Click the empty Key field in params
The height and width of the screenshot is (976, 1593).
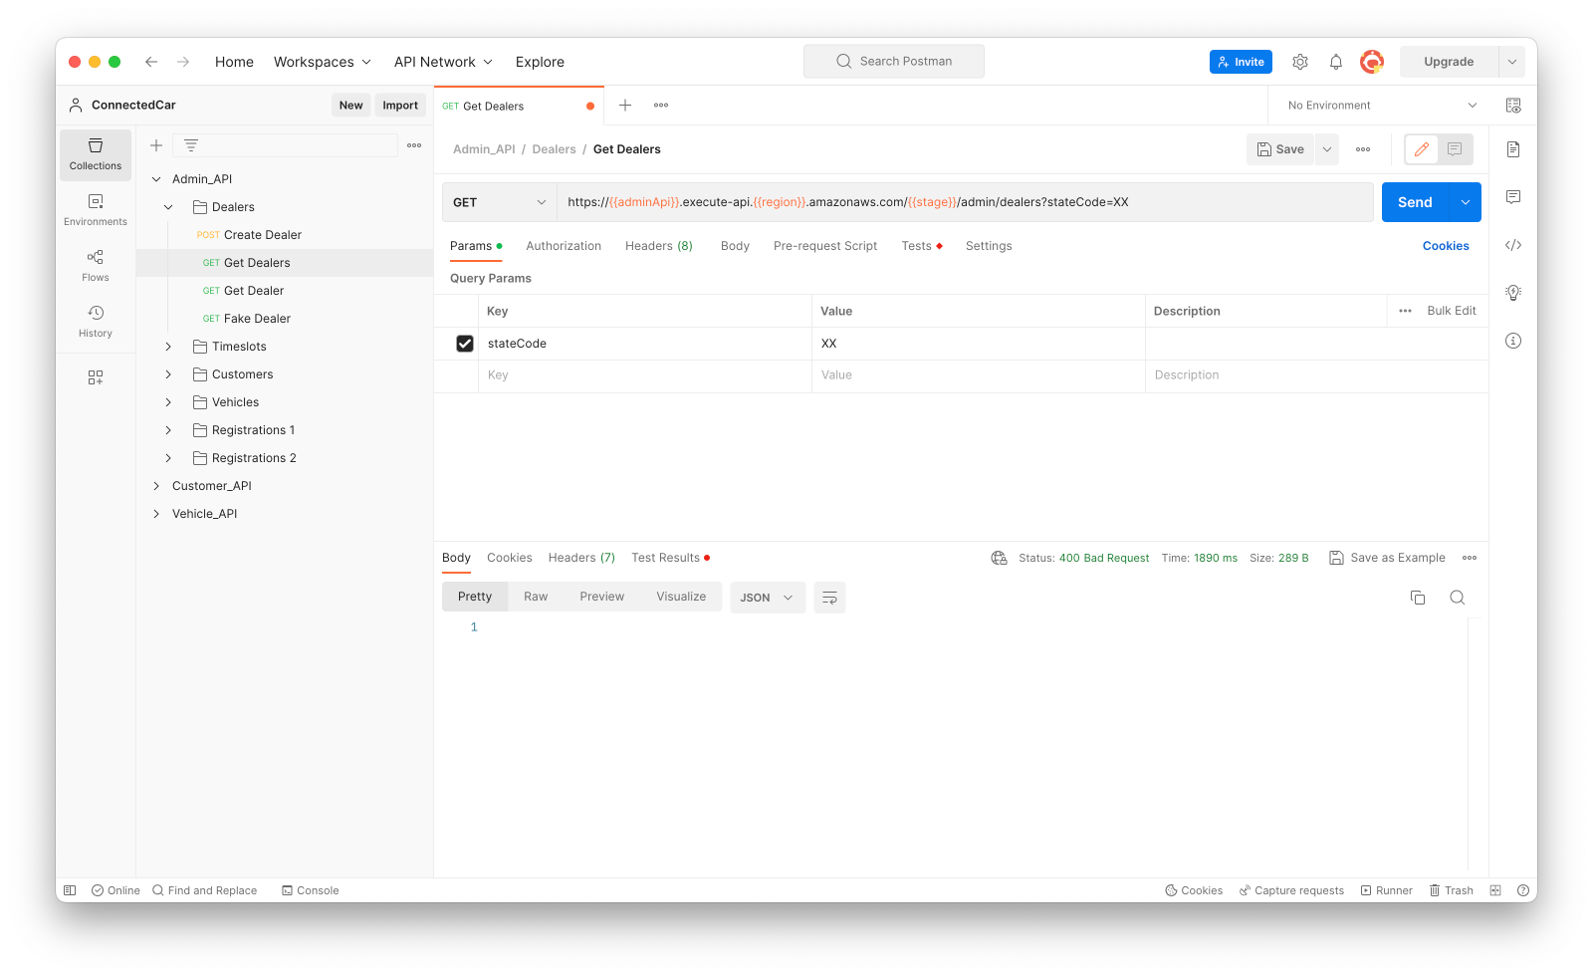pos(645,375)
